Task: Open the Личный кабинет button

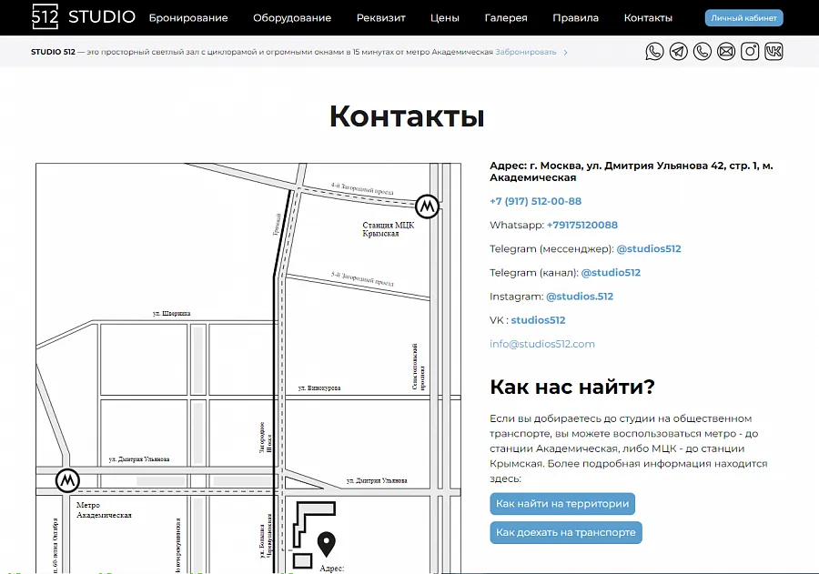Action: click(743, 18)
